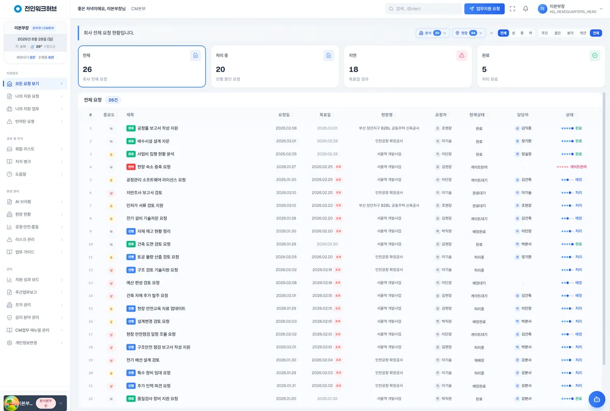Click the search input field
610x411 pixels.
pos(423,9)
